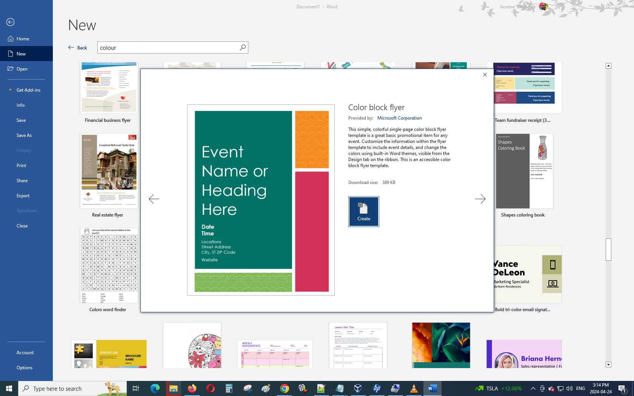Open the Options page
634x396 pixels.
click(x=25, y=368)
